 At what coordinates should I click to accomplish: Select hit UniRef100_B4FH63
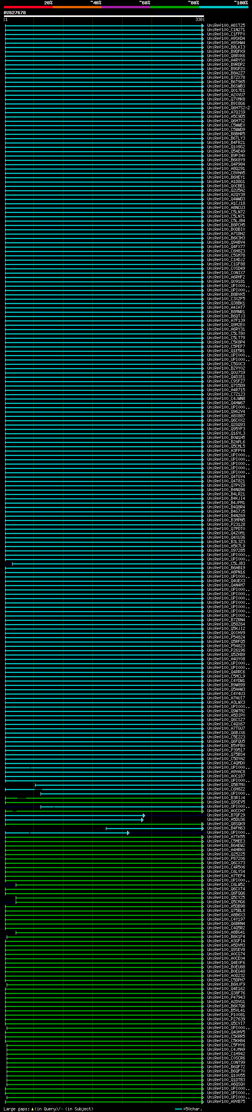pos(226,828)
